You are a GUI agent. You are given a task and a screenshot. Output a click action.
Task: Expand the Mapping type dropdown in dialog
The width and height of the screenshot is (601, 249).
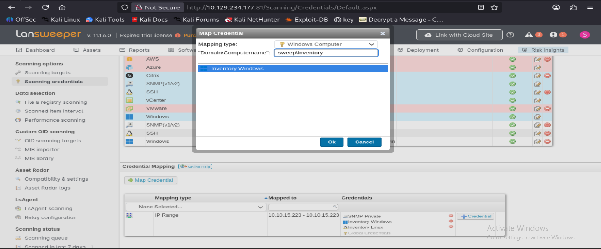pyautogui.click(x=326, y=44)
